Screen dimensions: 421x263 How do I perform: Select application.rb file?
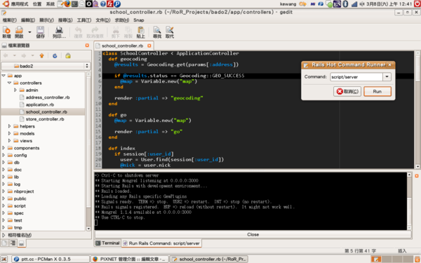click(40, 104)
